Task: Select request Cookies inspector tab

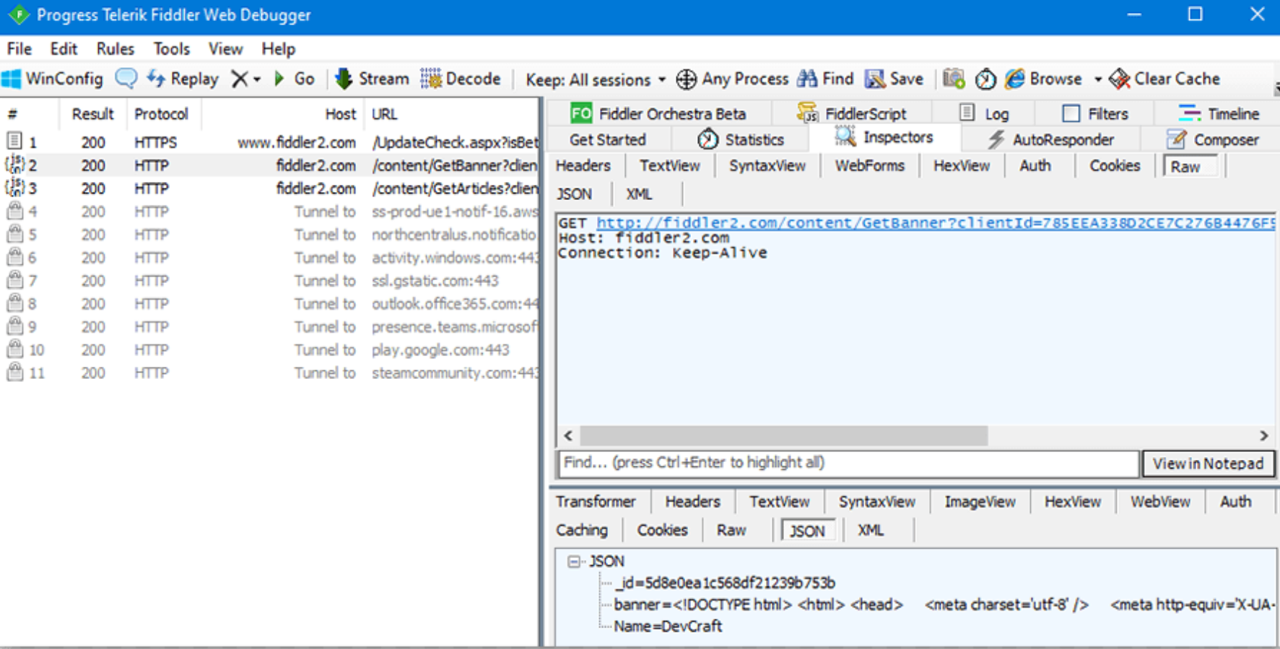Action: coord(1115,165)
